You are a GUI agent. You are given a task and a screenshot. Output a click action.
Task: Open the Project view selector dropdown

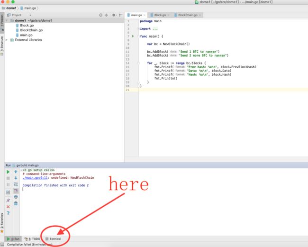tap(30, 15)
